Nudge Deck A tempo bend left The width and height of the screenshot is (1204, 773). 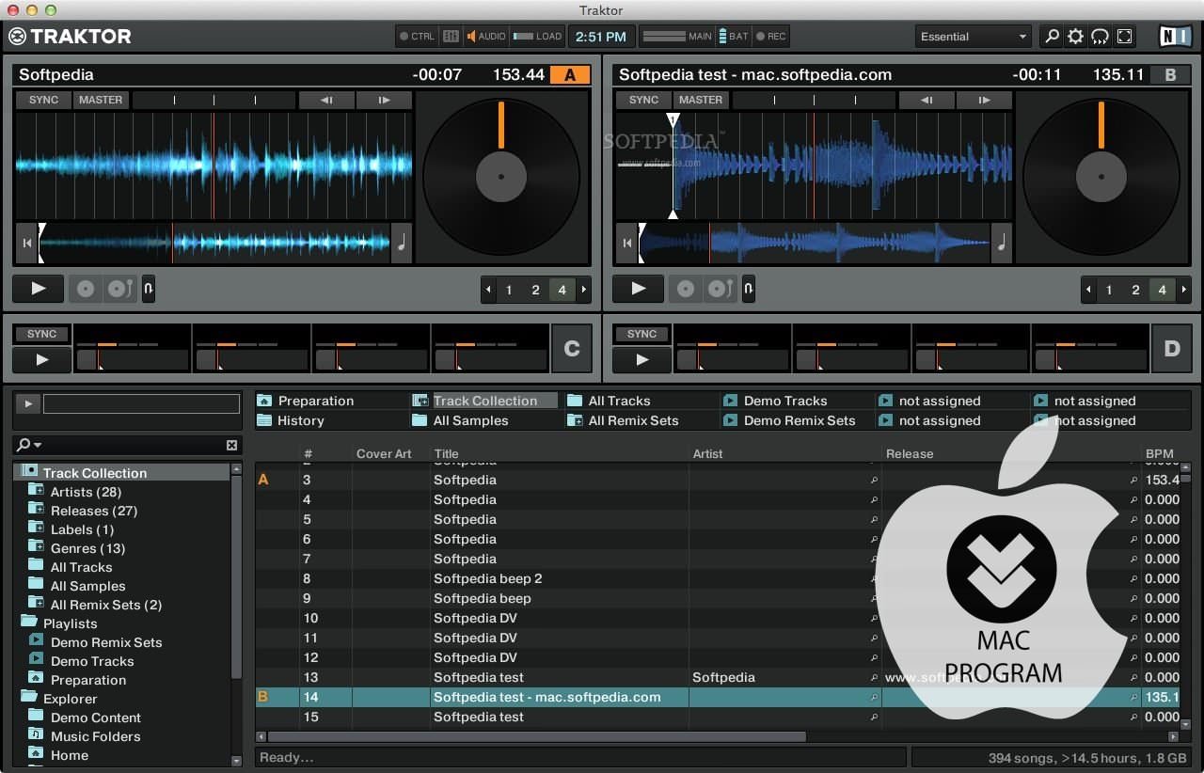click(x=326, y=100)
